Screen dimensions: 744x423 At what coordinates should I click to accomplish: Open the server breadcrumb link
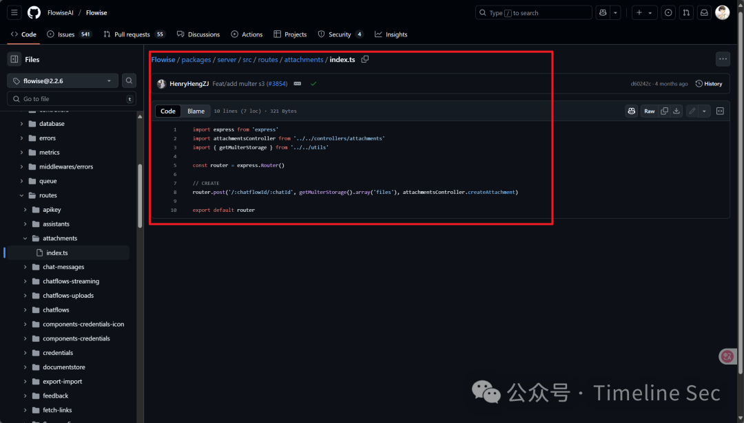(227, 60)
